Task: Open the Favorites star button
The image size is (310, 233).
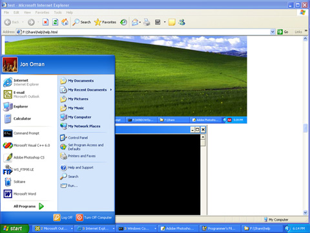Action: [x=105, y=22]
